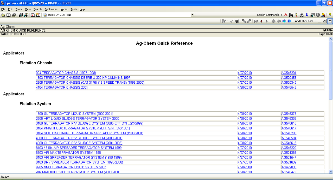Click the hierarchy tree command icon
This screenshot has width=333, height=180.
302,15
